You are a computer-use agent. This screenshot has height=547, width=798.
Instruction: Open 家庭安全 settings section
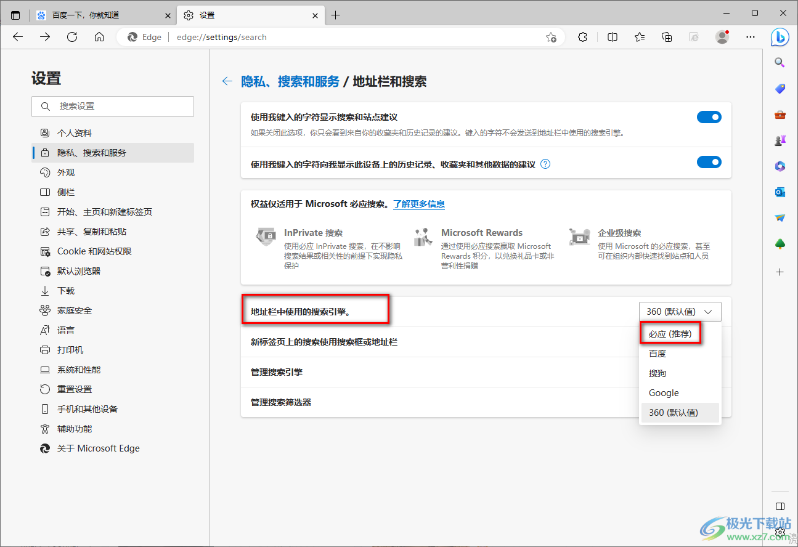click(x=113, y=310)
